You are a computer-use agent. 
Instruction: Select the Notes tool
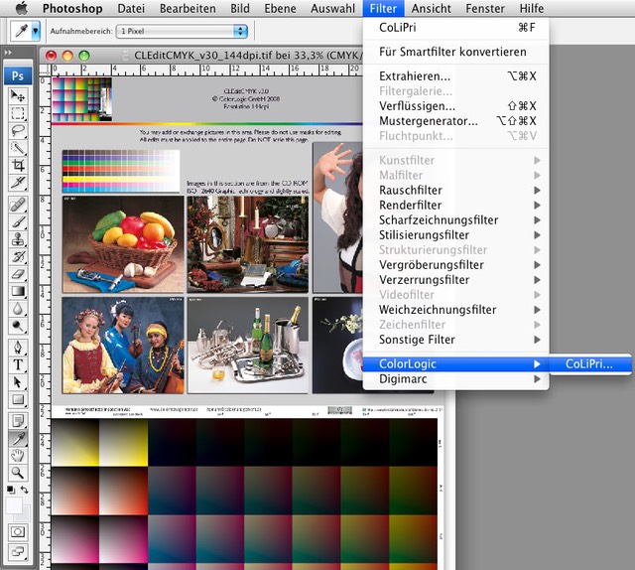coord(18,421)
